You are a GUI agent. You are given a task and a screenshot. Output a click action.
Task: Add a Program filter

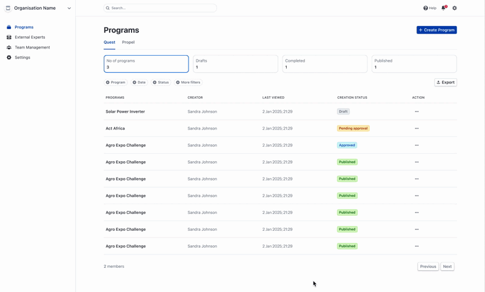click(115, 82)
